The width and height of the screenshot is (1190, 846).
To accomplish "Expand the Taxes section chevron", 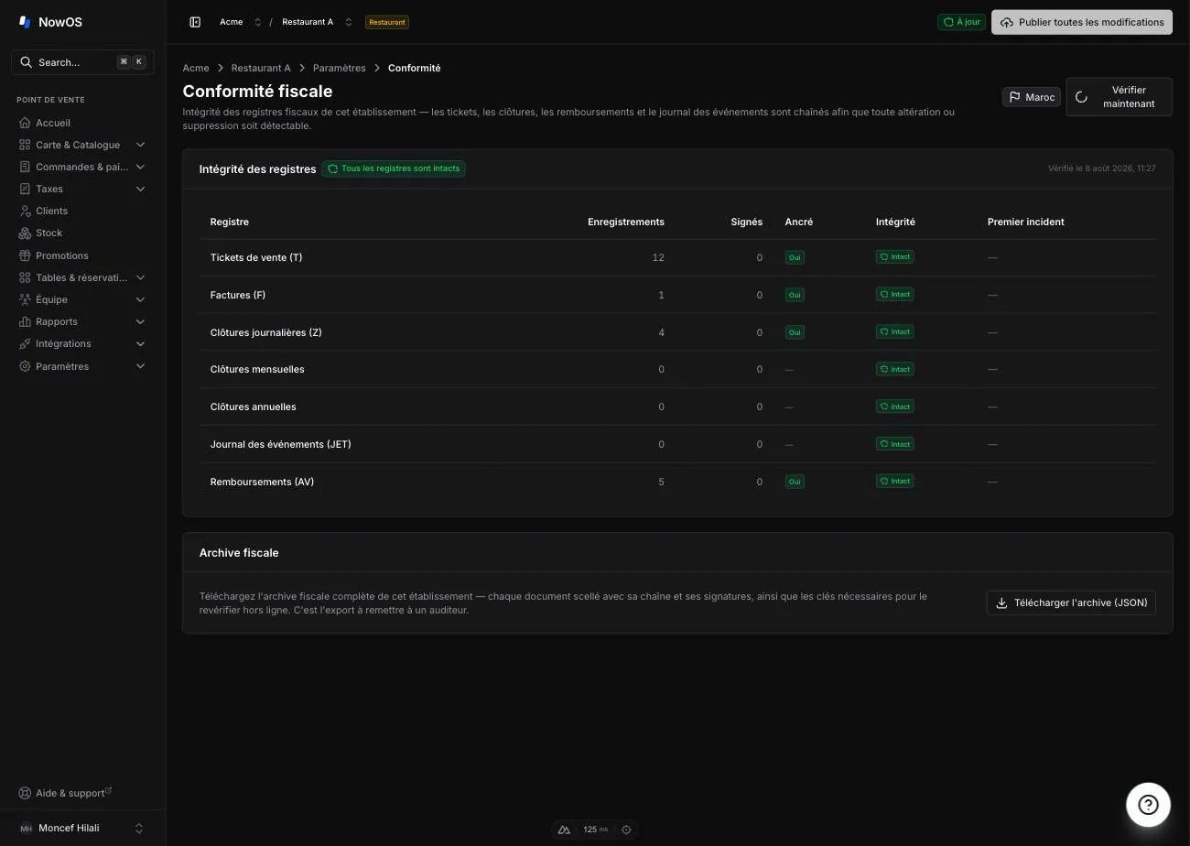I will click(140, 189).
